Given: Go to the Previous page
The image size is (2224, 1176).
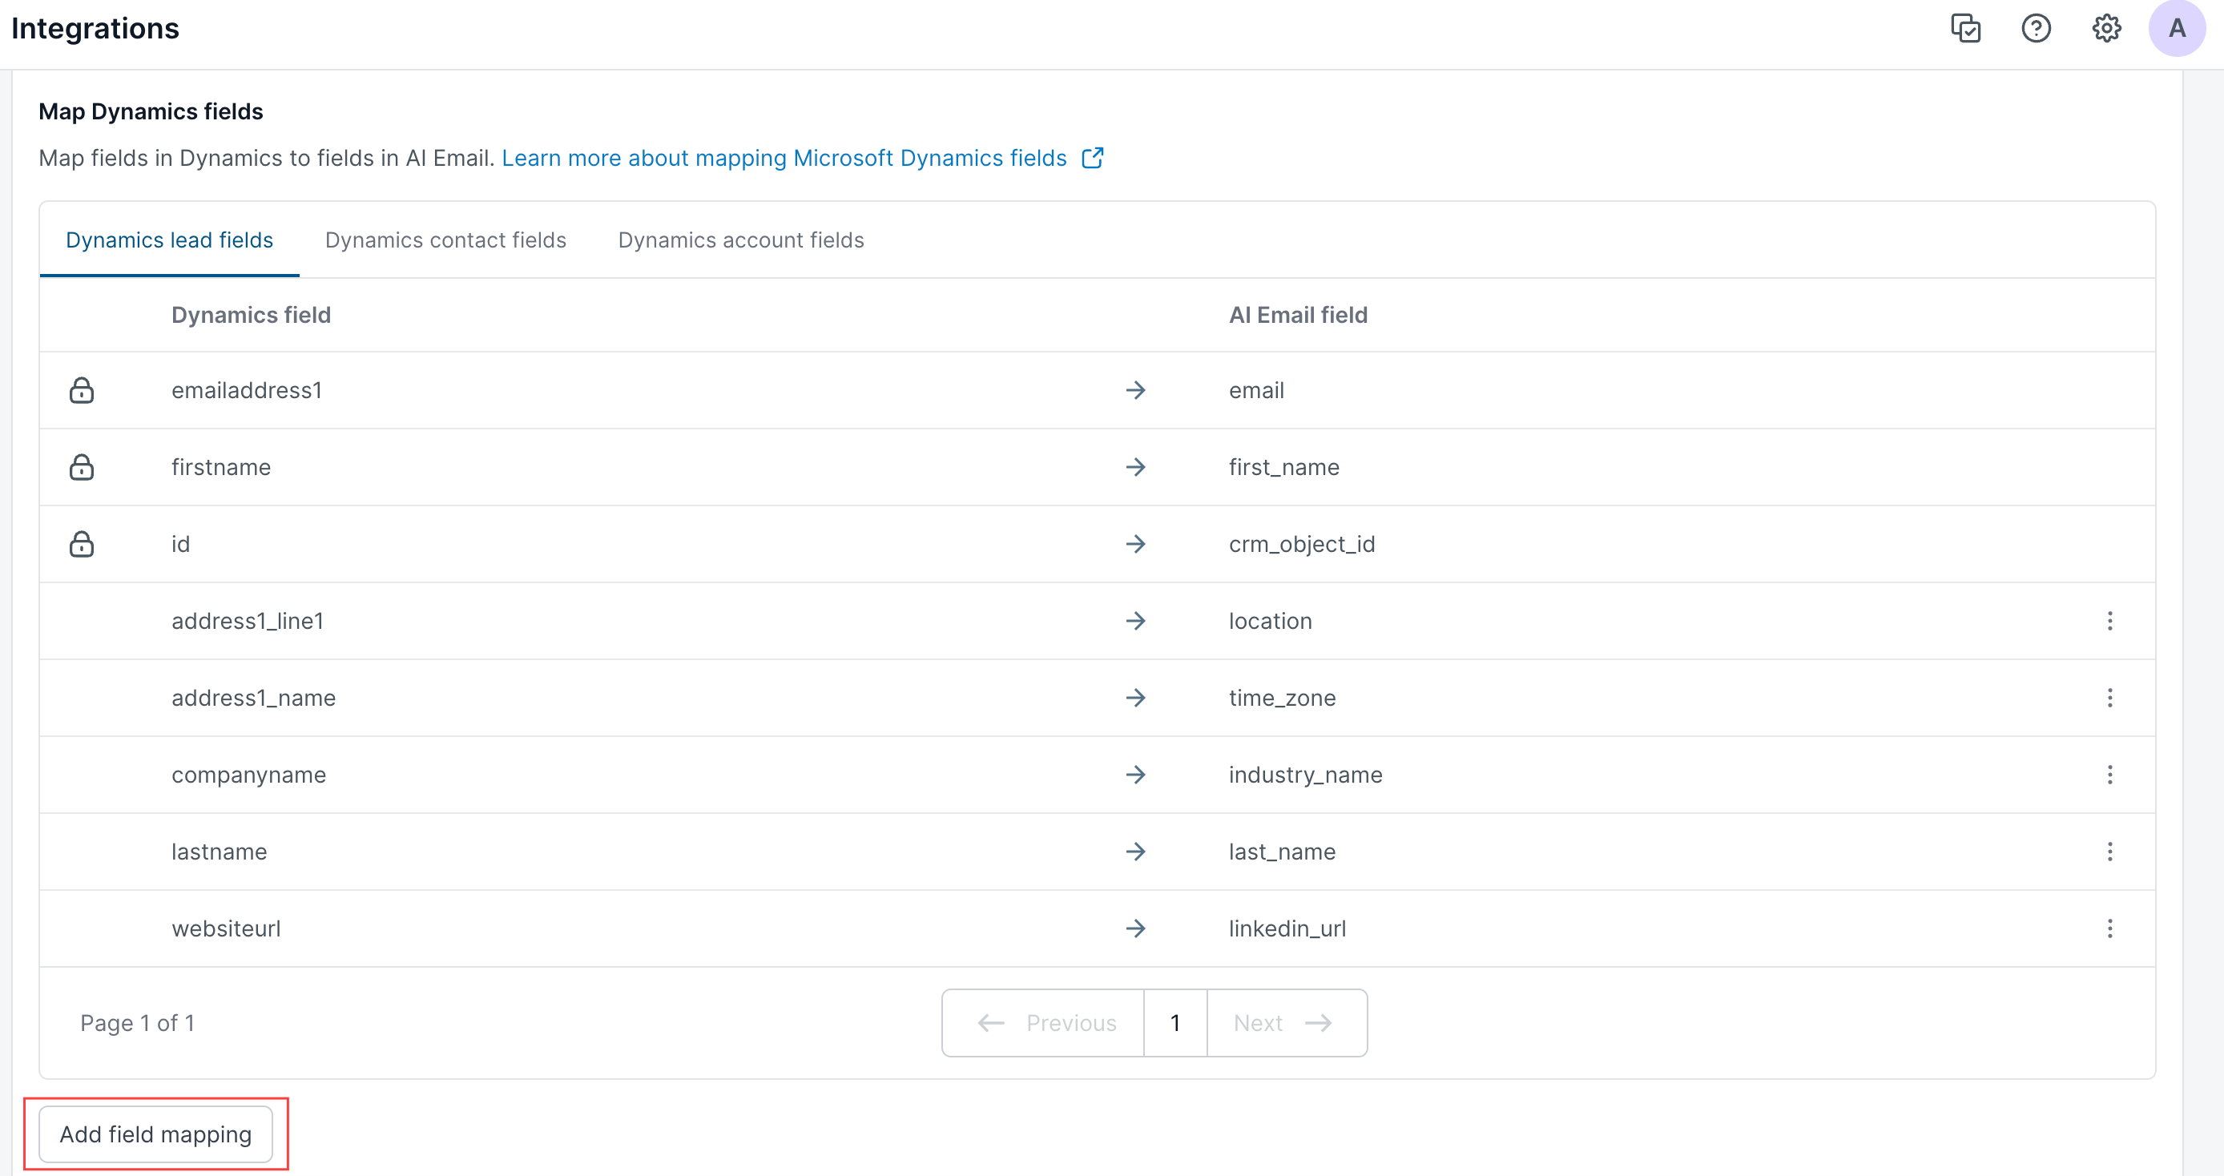Looking at the screenshot, I should [x=1044, y=1023].
